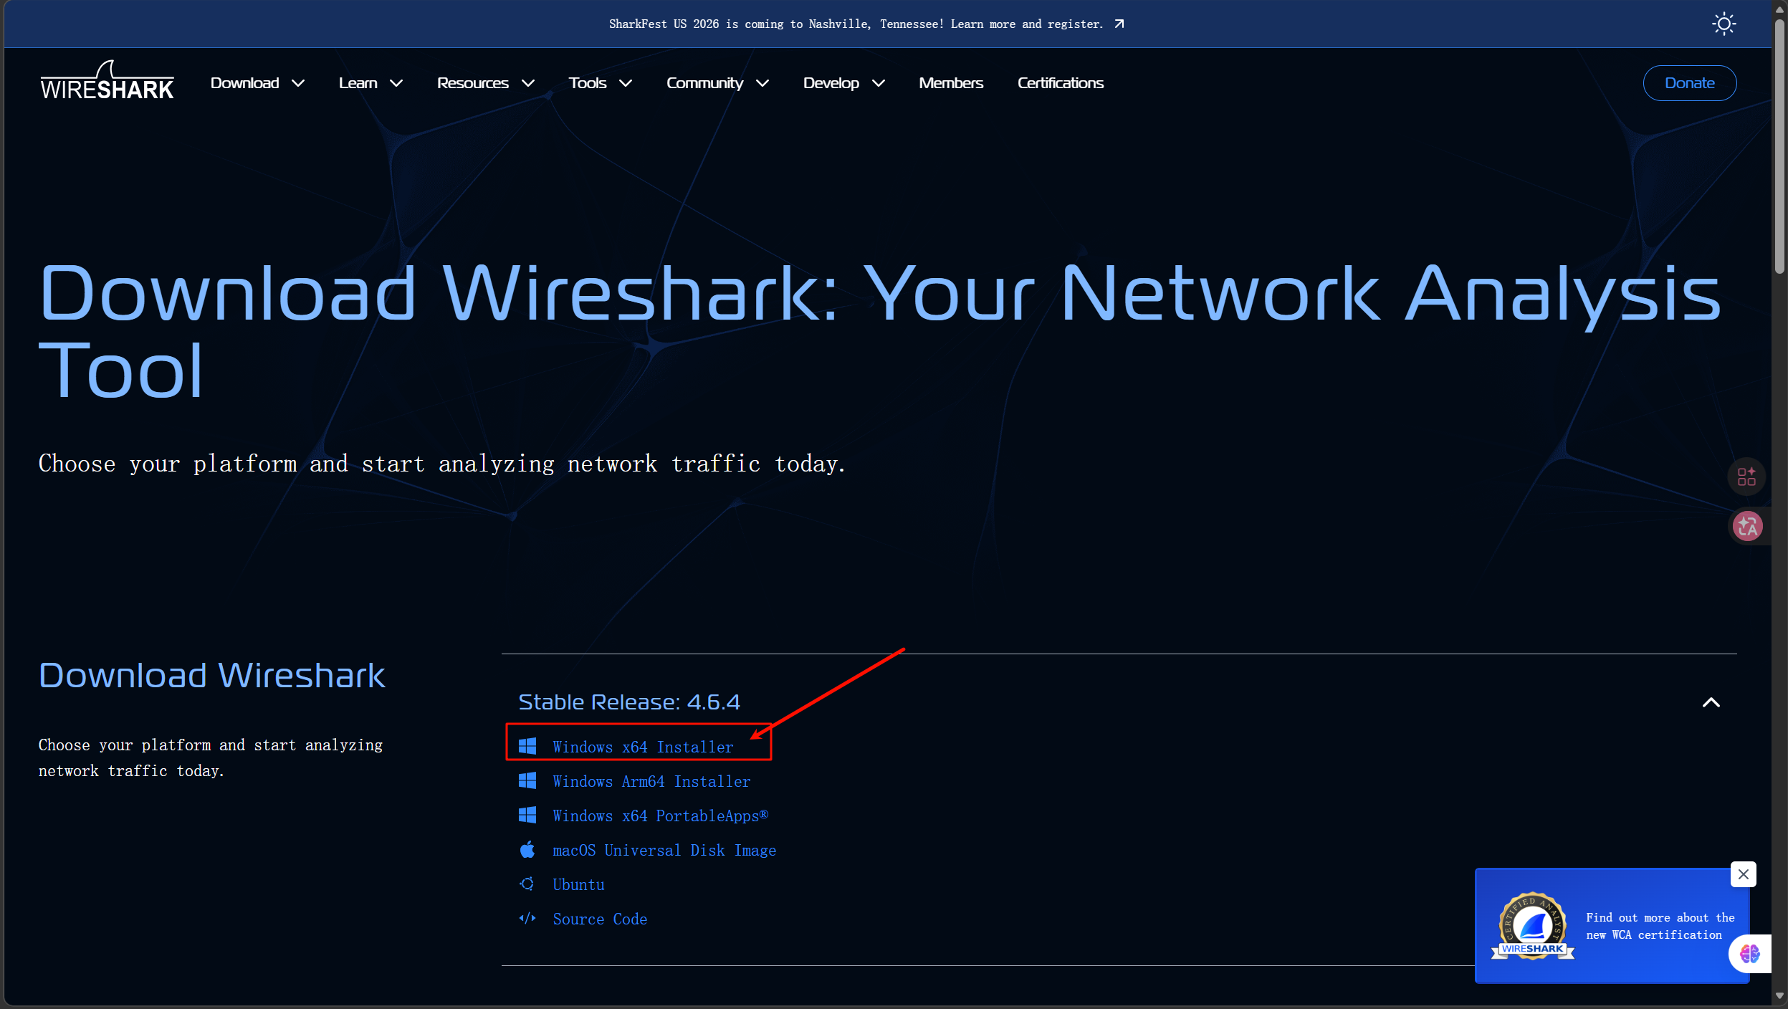Image resolution: width=1788 pixels, height=1009 pixels.
Task: Click the grid-plus sidebar widget icon
Action: pos(1746,477)
